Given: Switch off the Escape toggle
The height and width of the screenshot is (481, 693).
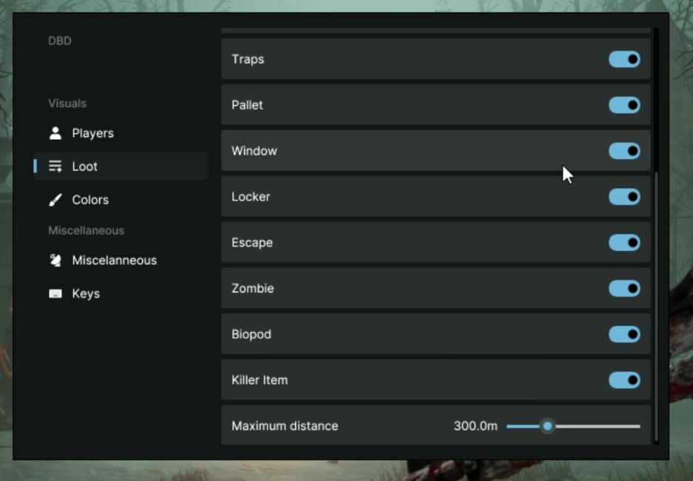Looking at the screenshot, I should pos(624,243).
